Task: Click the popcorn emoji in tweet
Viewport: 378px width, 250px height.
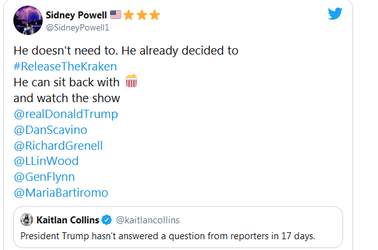Action: pyautogui.click(x=131, y=81)
